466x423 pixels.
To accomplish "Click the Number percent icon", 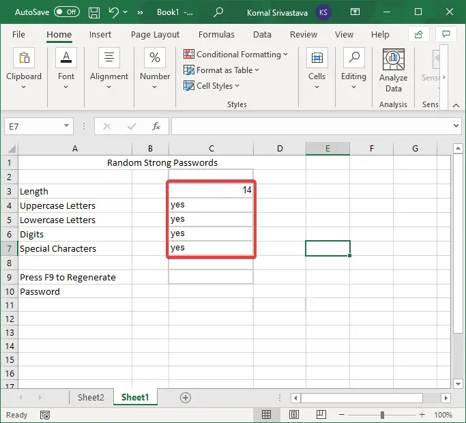I will 155,57.
